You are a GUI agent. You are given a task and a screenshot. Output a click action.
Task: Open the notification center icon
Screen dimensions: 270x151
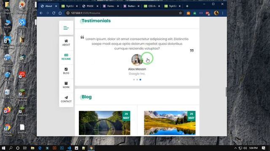(x=263, y=148)
